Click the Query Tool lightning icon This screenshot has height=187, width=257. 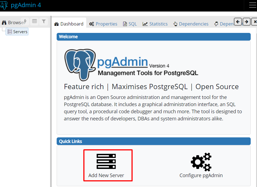tap(25, 21)
